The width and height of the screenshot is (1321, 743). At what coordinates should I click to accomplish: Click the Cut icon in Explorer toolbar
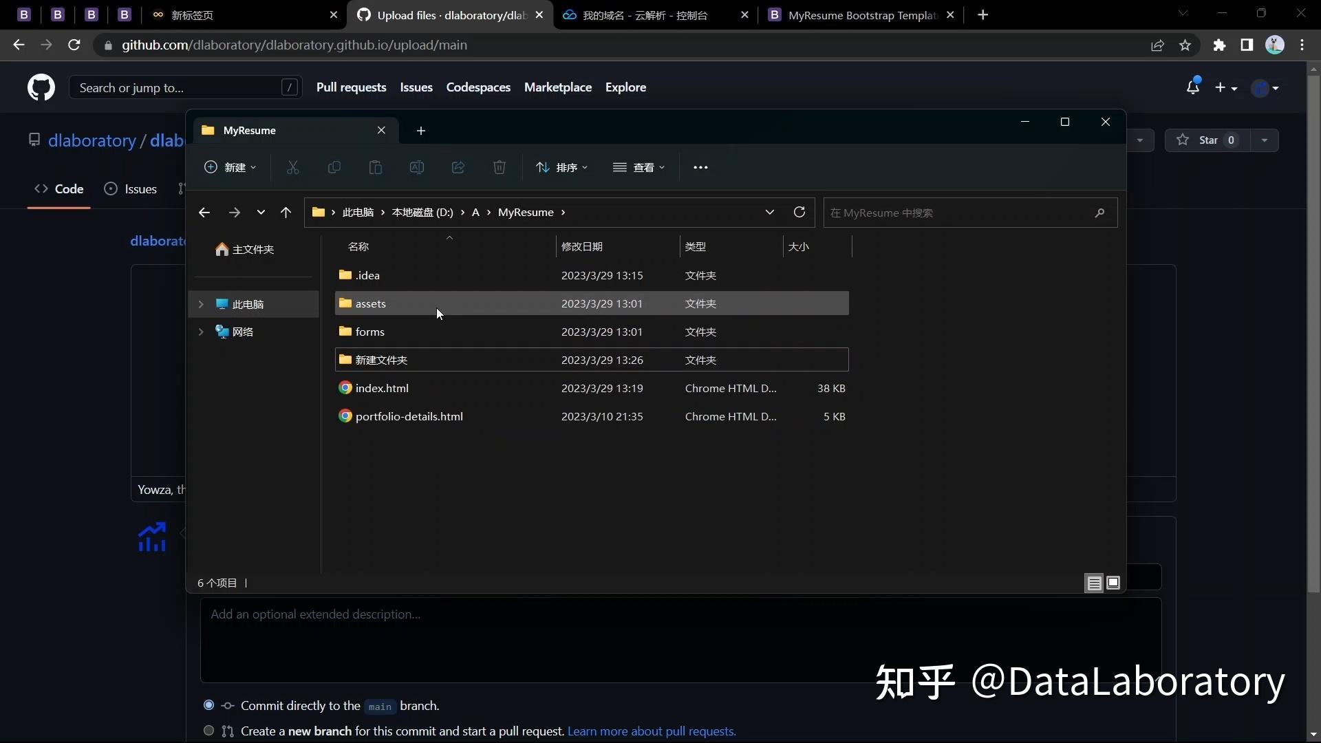[x=293, y=167]
